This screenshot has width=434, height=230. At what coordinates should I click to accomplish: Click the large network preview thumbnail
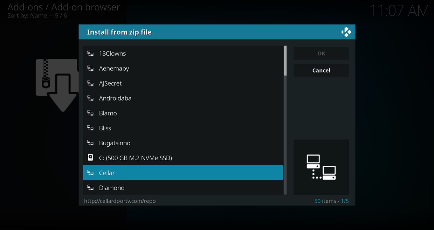pyautogui.click(x=321, y=167)
